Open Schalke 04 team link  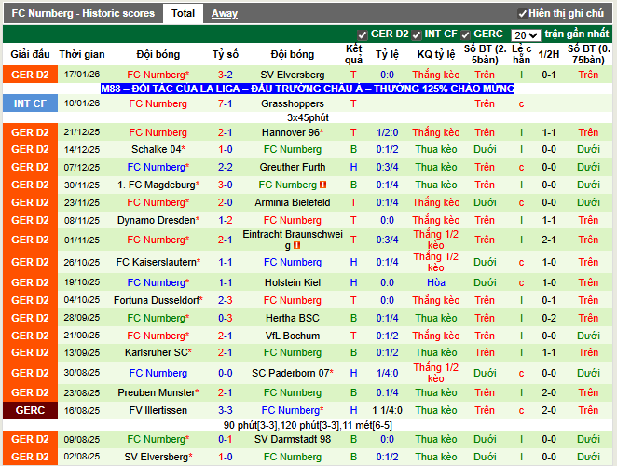pos(157,149)
